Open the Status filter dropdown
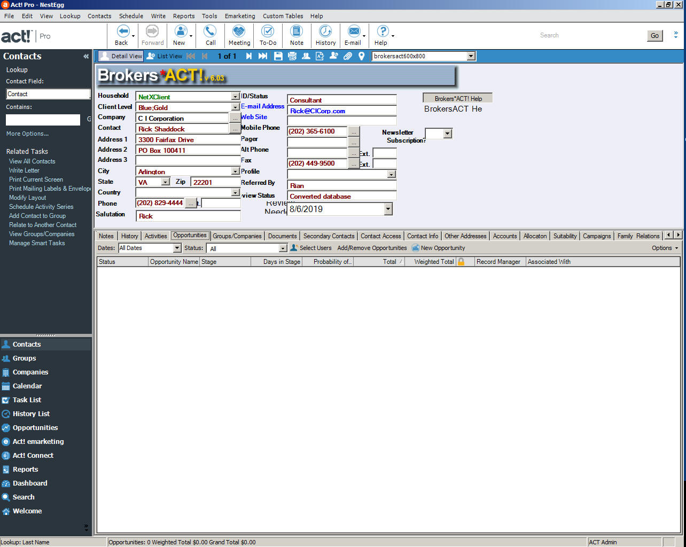This screenshot has height=547, width=686. (x=283, y=248)
